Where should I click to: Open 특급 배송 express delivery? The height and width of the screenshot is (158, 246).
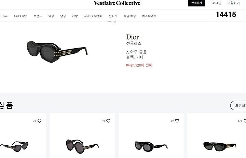coord(129,16)
